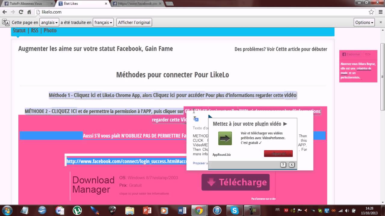Switch to the https://www.facebook.com tab
385x216 pixels.
(x=137, y=4)
